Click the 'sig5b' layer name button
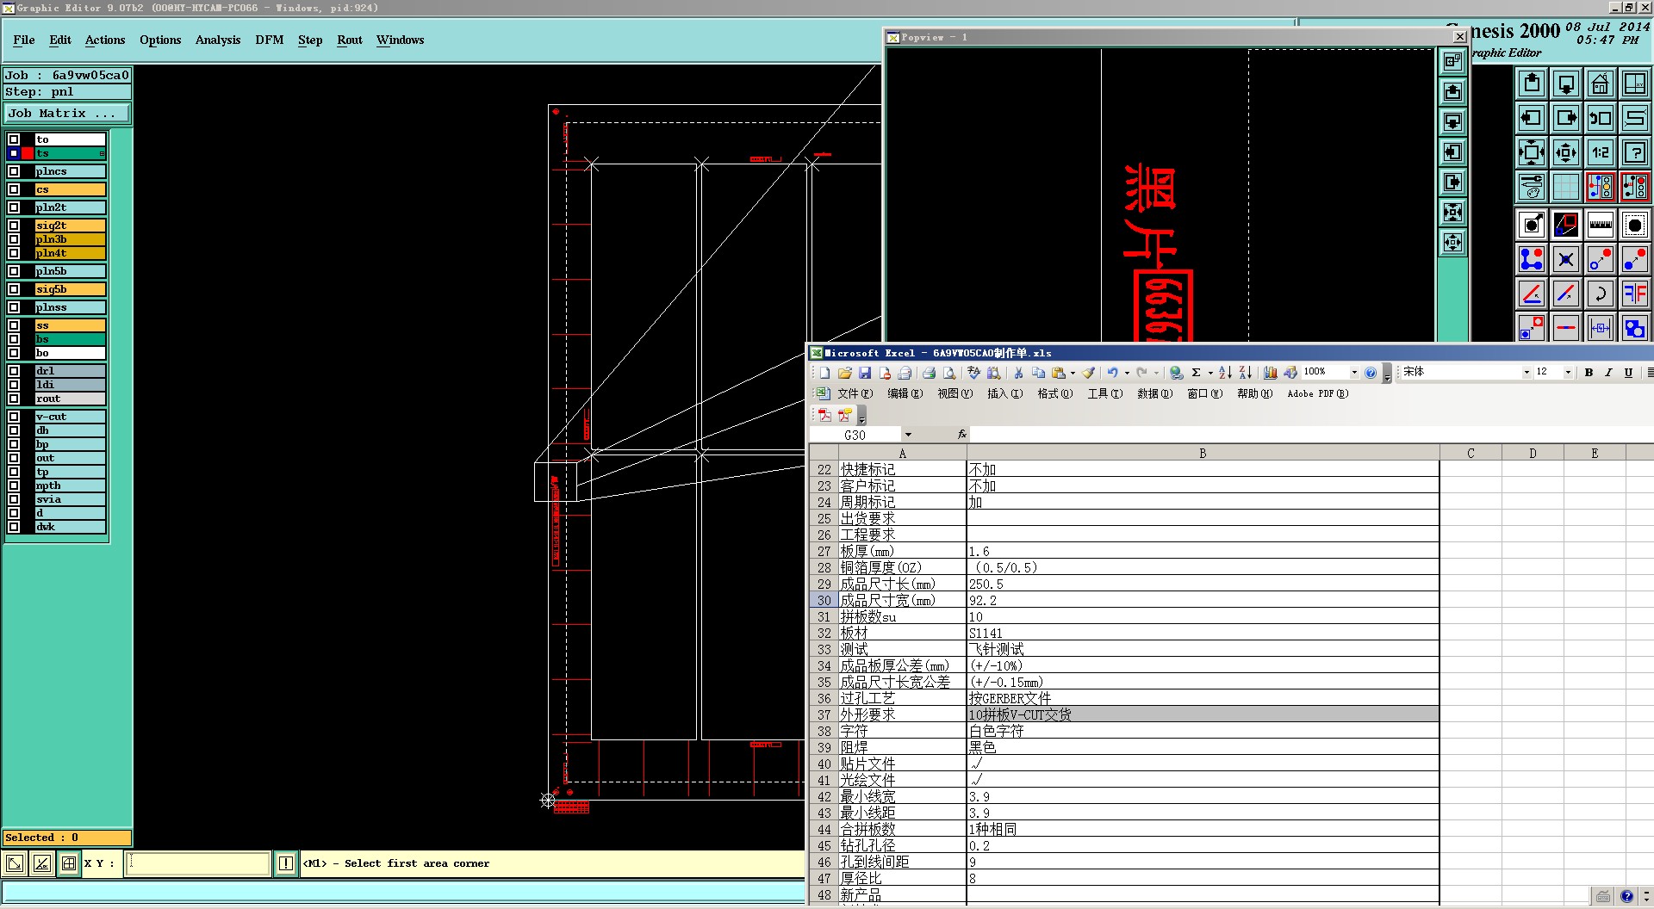The width and height of the screenshot is (1654, 909). click(70, 289)
